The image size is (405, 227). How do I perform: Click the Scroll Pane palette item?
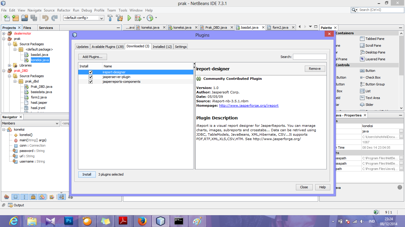370,46
